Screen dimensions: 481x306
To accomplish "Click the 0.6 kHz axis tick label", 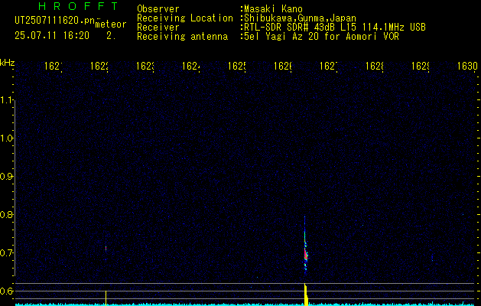I will [6, 291].
